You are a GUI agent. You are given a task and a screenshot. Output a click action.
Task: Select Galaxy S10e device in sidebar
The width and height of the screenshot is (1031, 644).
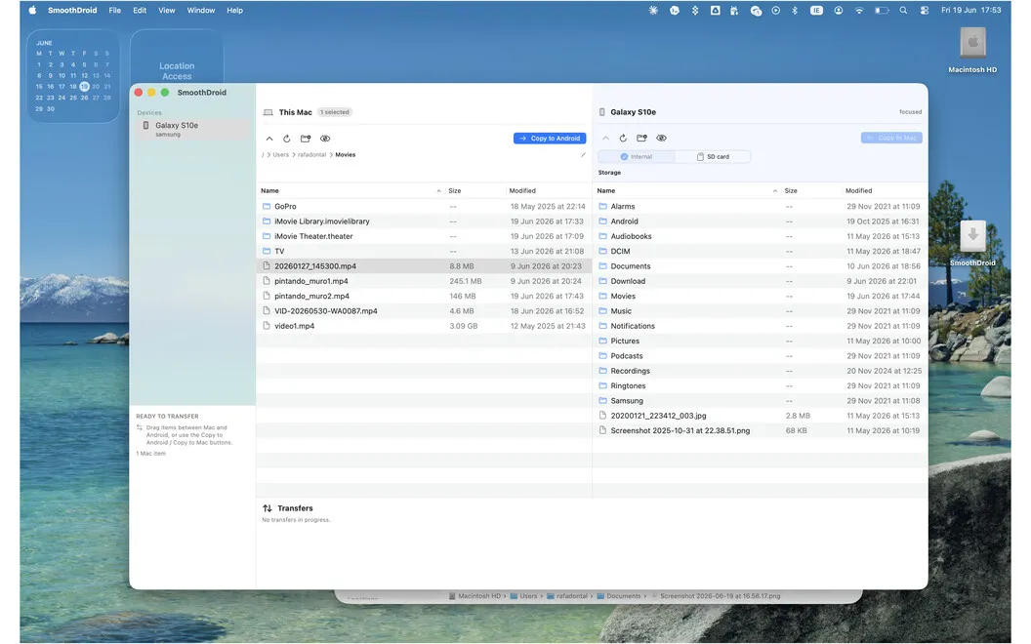(x=193, y=129)
